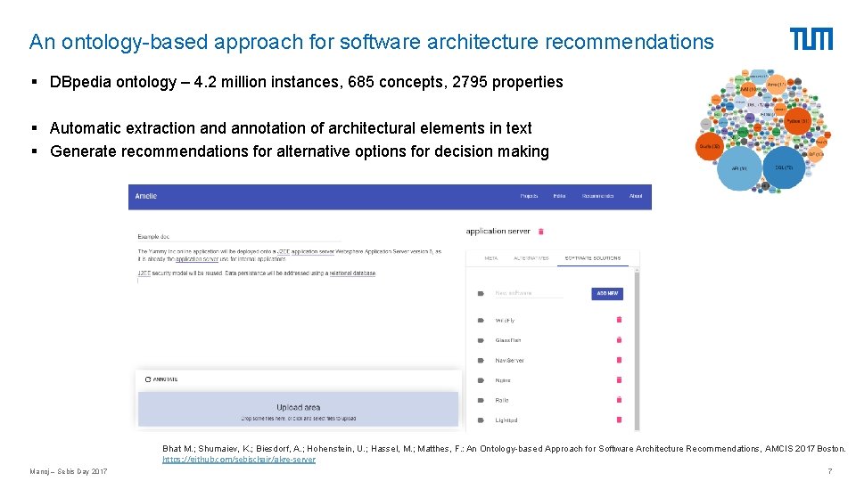
Task: Click the refresh icon next to ANNOTATE
Action: 148,379
